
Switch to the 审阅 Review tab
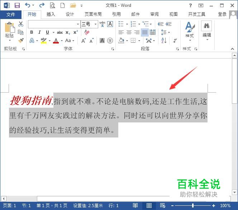(x=154, y=14)
